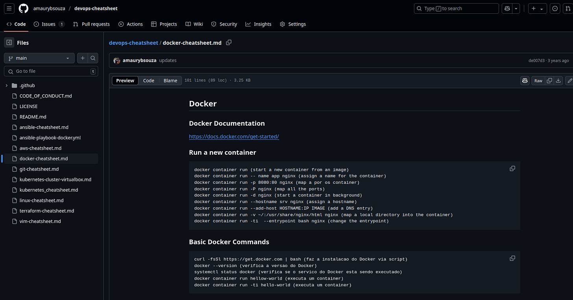Download the raw file

click(558, 80)
